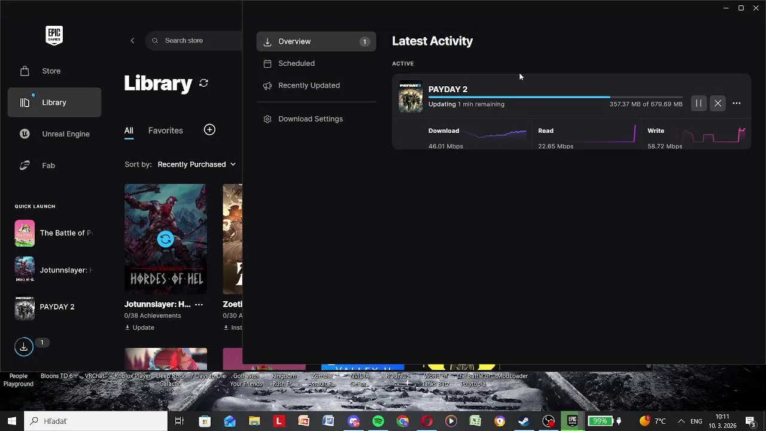Viewport: 766px width, 431px height.
Task: Go back using the back arrow
Action: pos(132,41)
